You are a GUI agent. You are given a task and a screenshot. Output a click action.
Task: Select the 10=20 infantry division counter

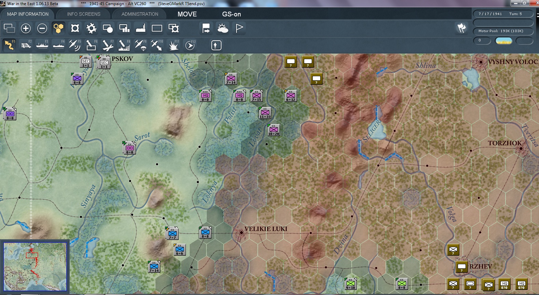pos(273,130)
